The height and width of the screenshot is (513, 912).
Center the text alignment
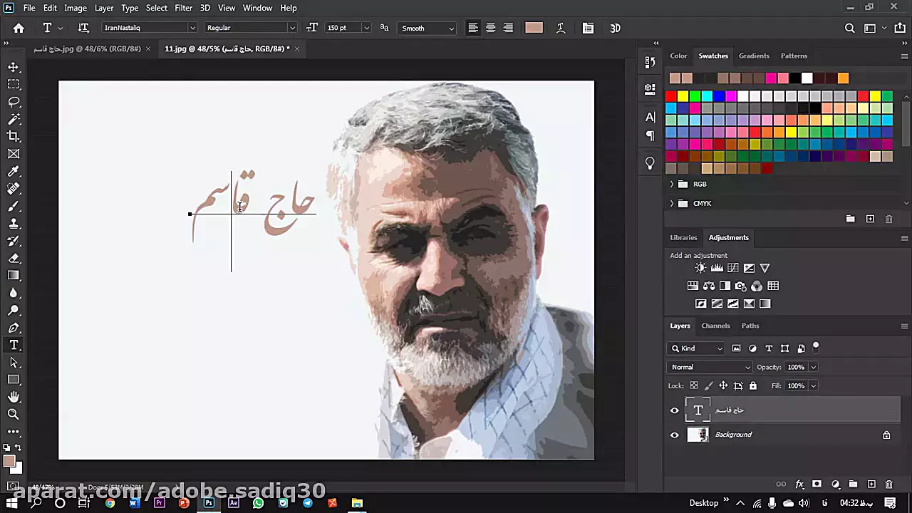coord(491,28)
